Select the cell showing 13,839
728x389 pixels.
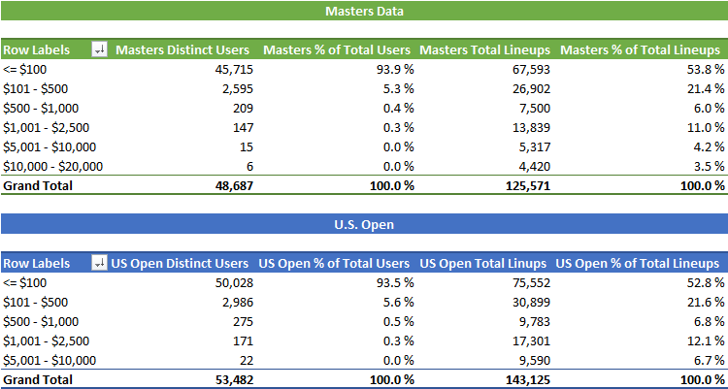(x=531, y=128)
